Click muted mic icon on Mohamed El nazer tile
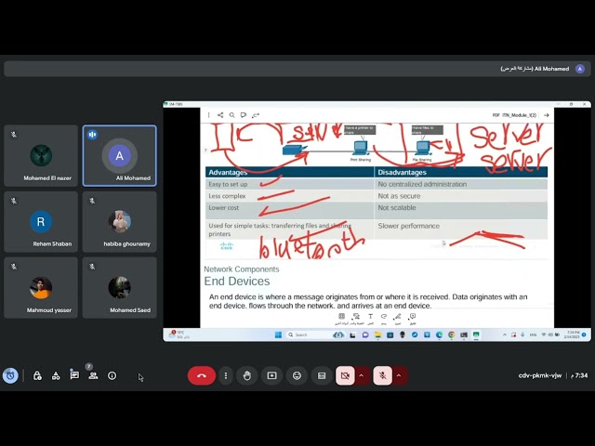The height and width of the screenshot is (446, 595). pos(14,135)
